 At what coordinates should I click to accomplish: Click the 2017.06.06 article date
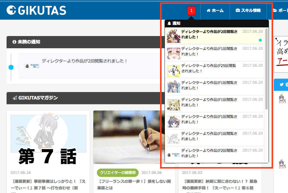coord(151,173)
